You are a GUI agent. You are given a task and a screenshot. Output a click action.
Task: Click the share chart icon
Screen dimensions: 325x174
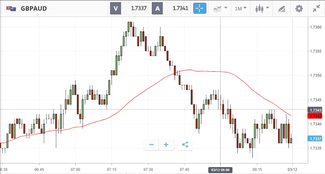click(185, 145)
